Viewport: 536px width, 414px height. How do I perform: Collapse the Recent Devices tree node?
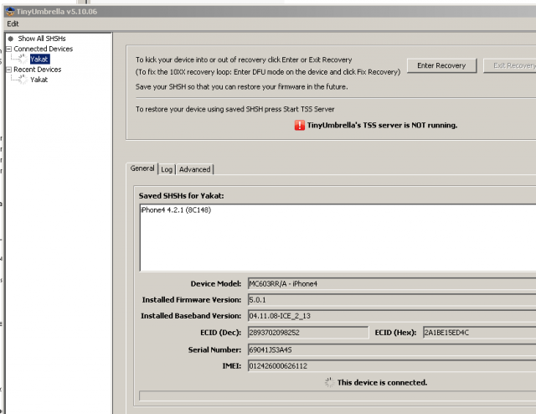(x=9, y=70)
